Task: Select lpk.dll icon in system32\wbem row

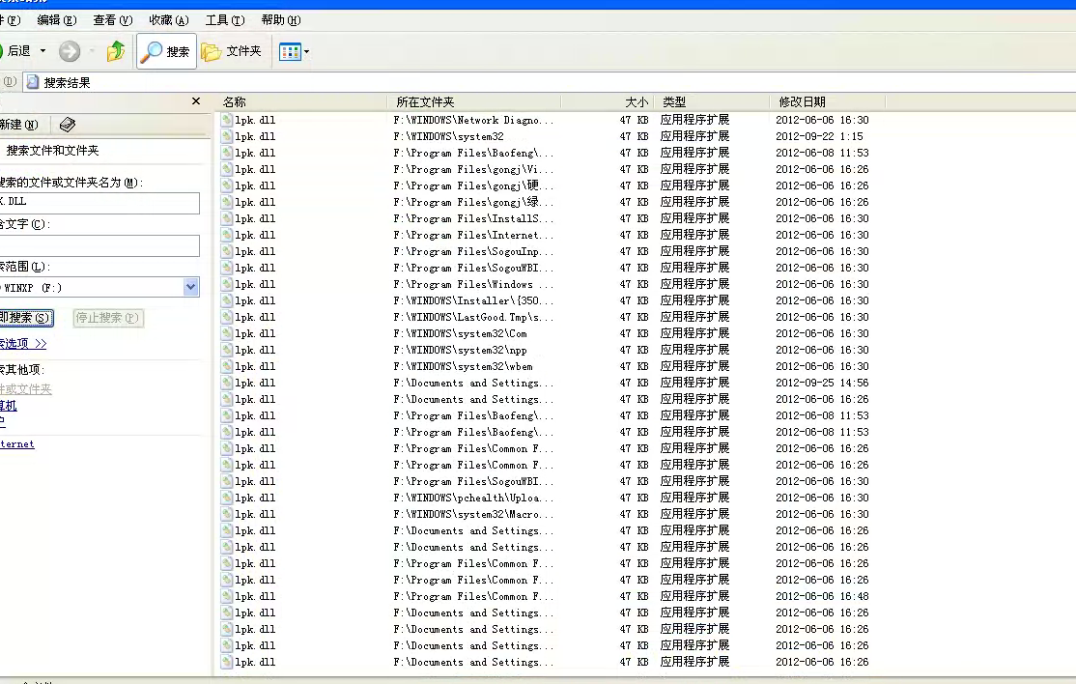Action: click(x=227, y=367)
